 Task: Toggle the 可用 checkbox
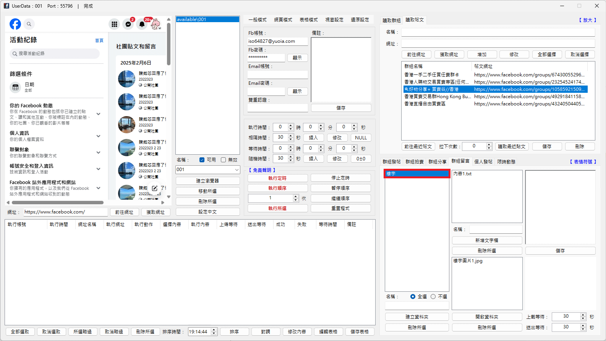click(x=202, y=160)
